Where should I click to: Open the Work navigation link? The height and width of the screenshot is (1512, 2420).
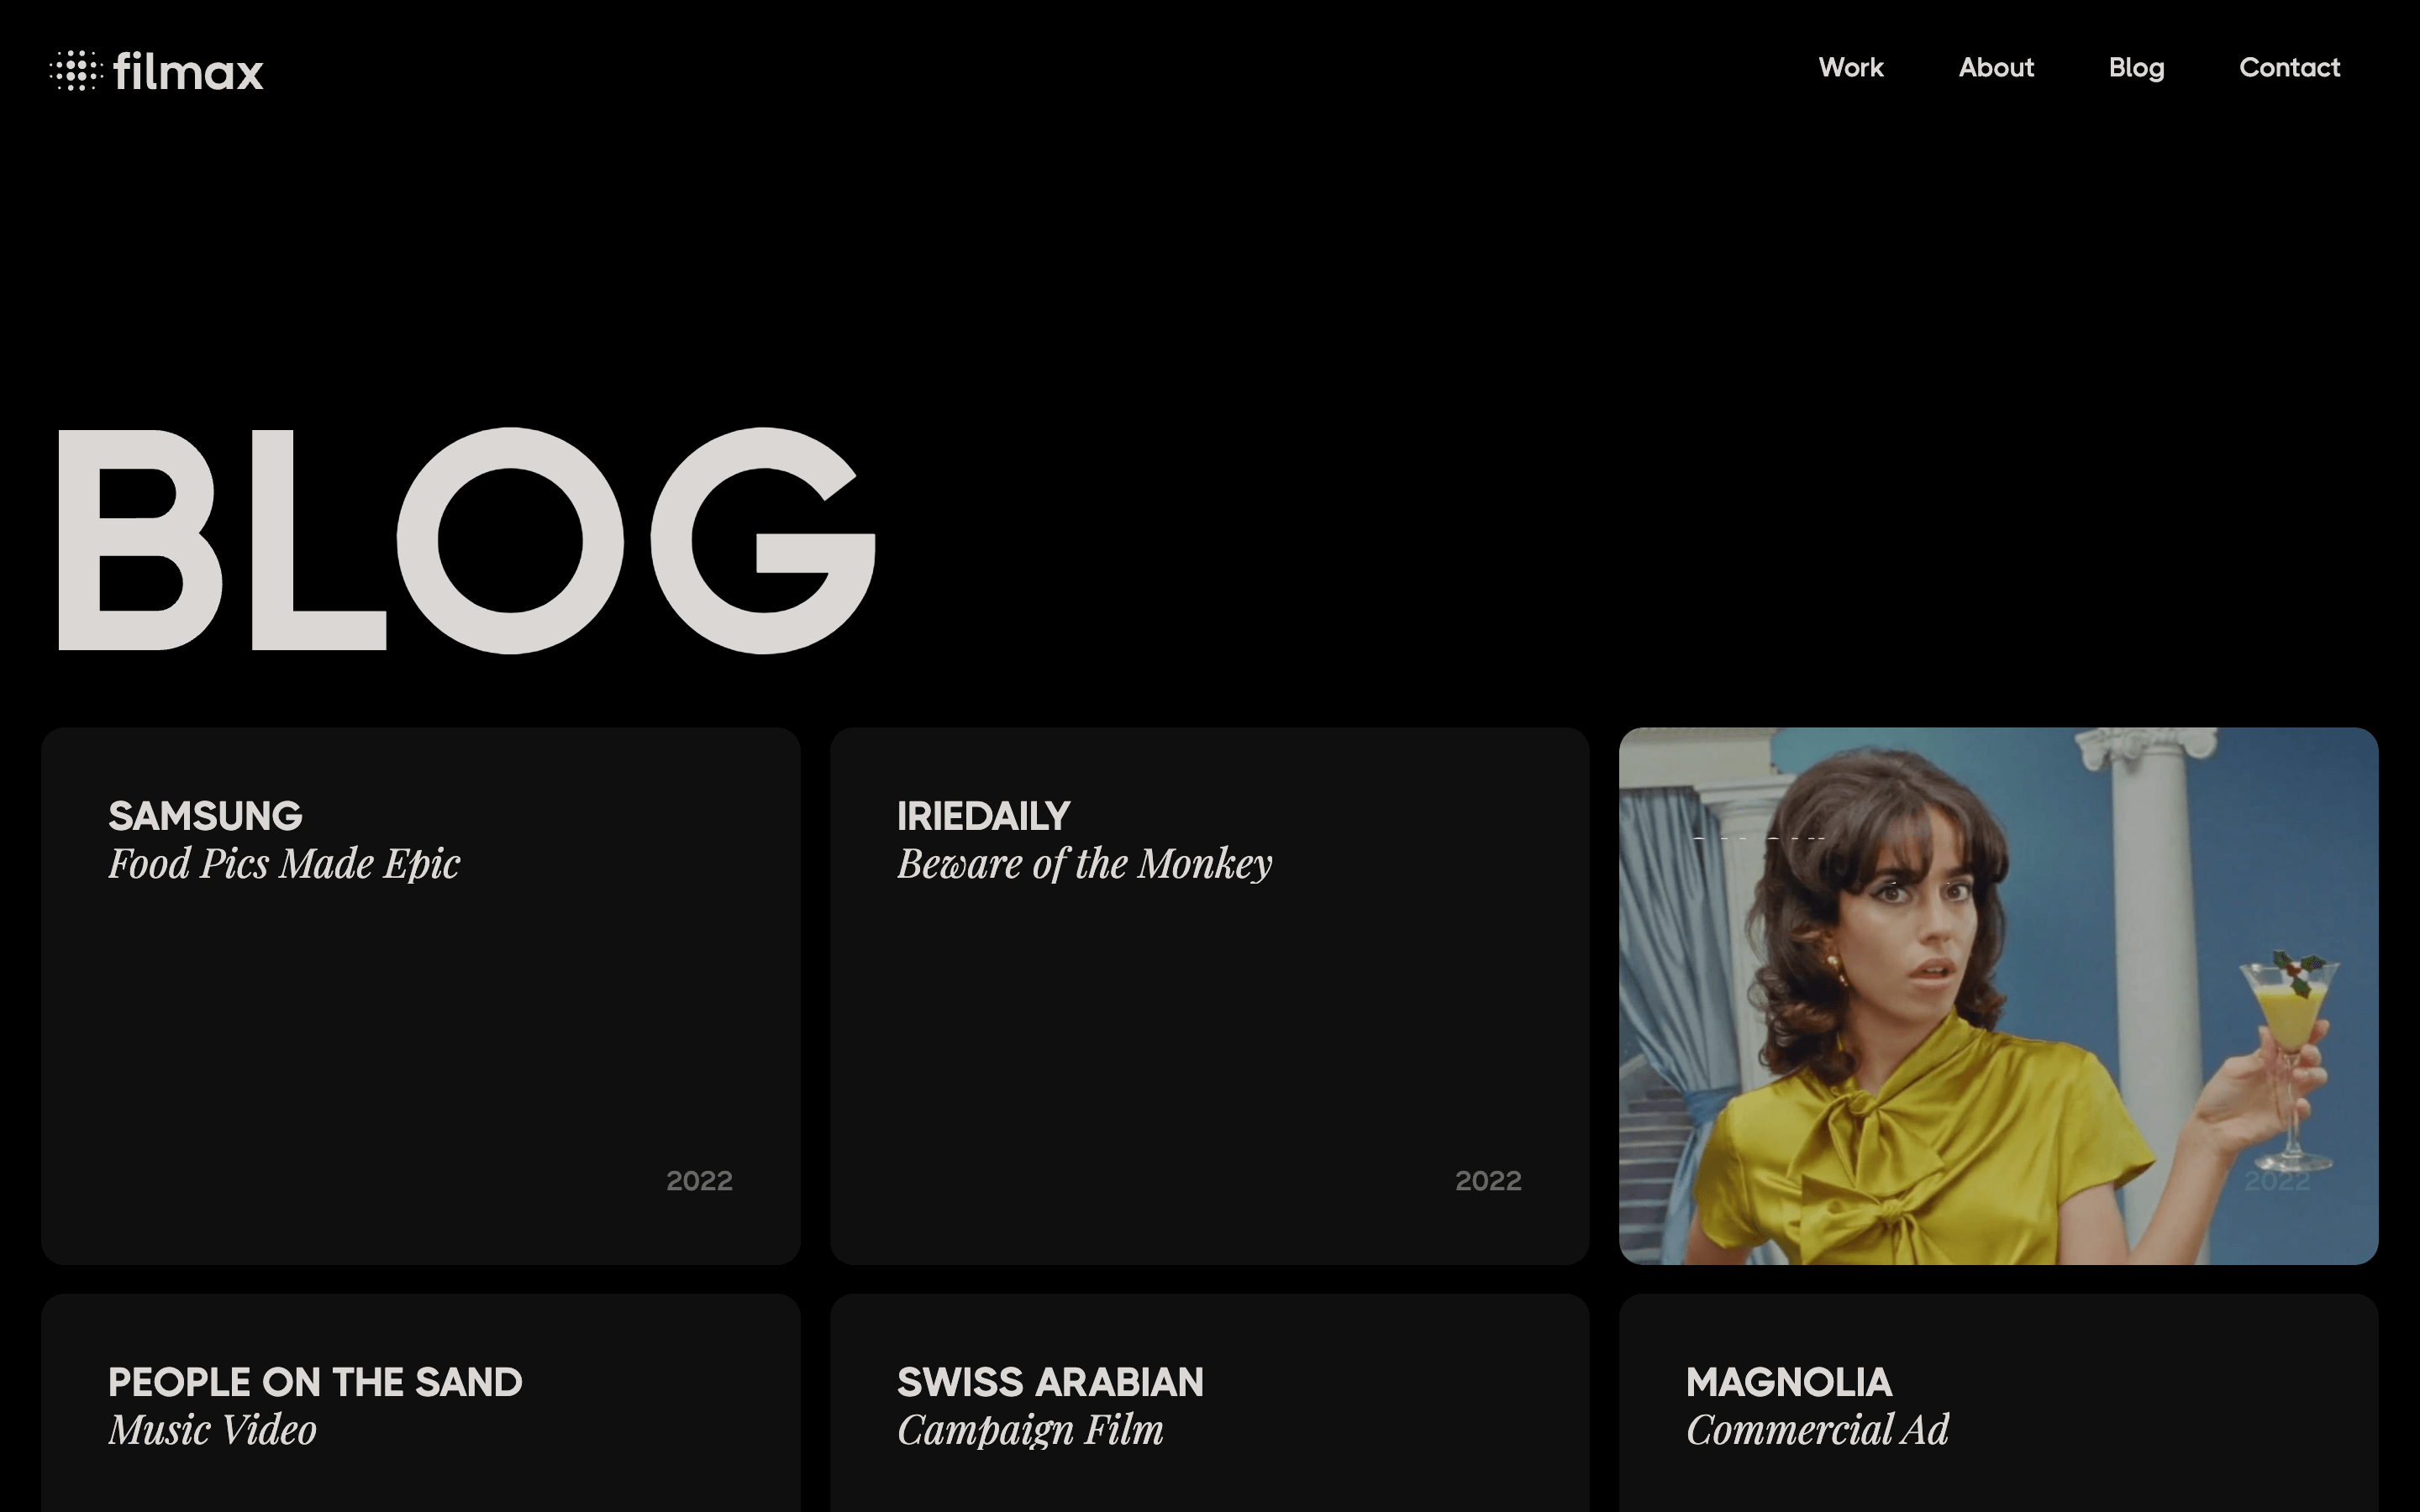tap(1851, 68)
